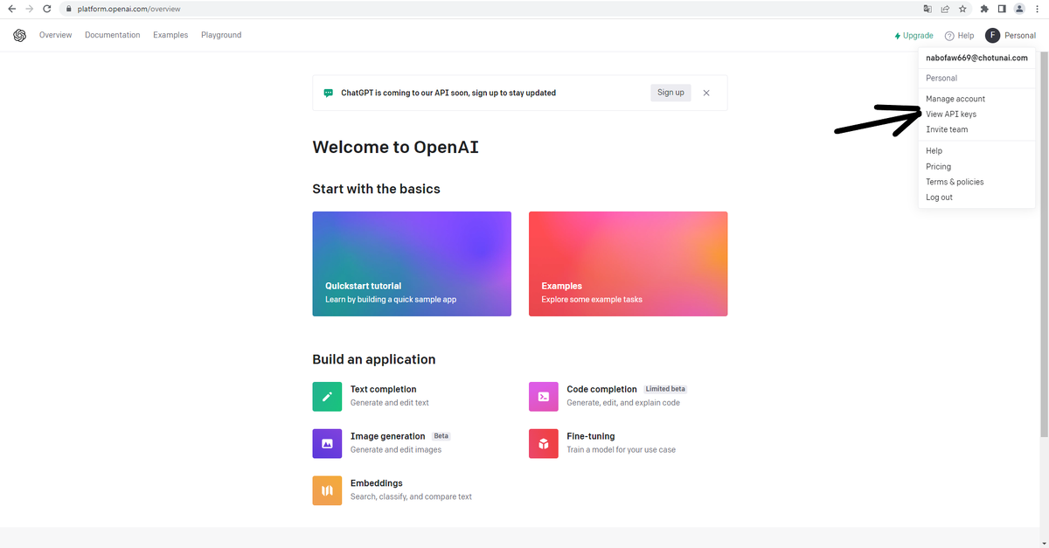Click the Upgrade link text
1049x548 pixels.
point(918,36)
